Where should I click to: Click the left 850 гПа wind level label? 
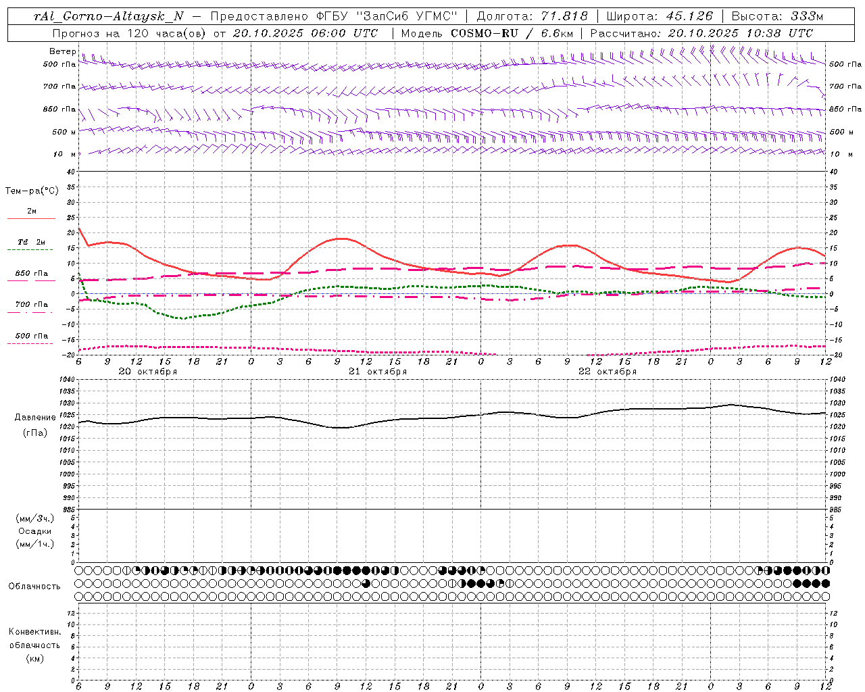point(59,109)
